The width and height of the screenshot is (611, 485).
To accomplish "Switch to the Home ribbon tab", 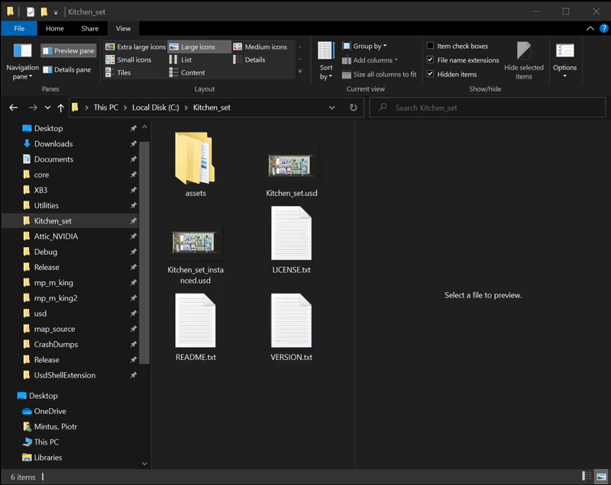I will (55, 28).
